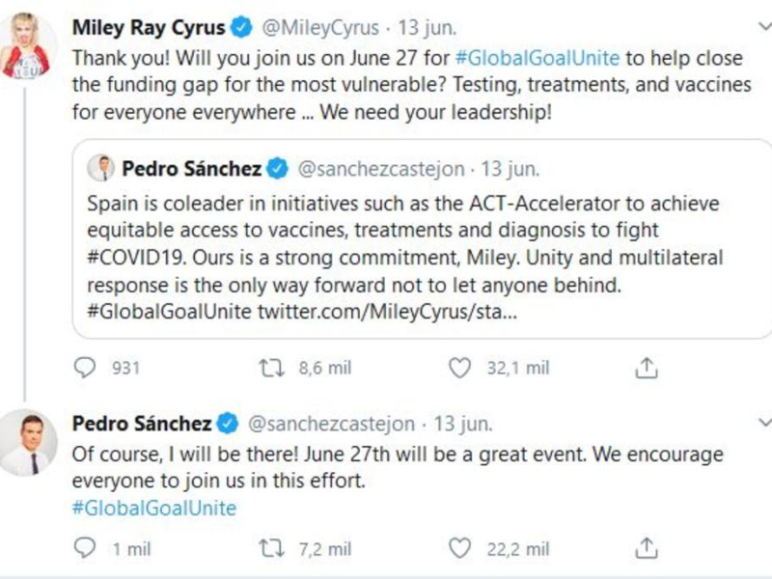Open Pedro Sánchez's large profile avatar
The height and width of the screenshot is (579, 772).
point(27,442)
